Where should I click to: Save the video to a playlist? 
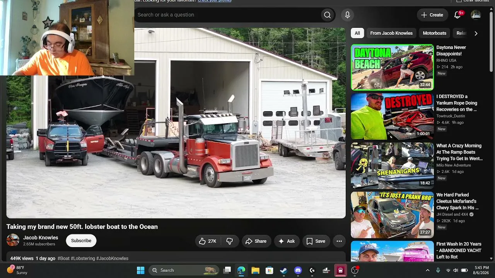pos(316,241)
